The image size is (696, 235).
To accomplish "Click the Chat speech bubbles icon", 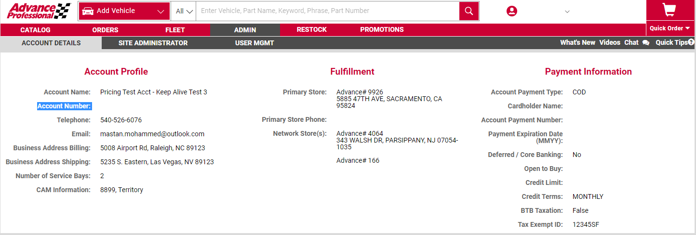I will (x=646, y=42).
